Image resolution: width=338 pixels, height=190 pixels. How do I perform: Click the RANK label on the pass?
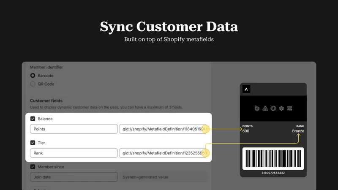pos(300,126)
